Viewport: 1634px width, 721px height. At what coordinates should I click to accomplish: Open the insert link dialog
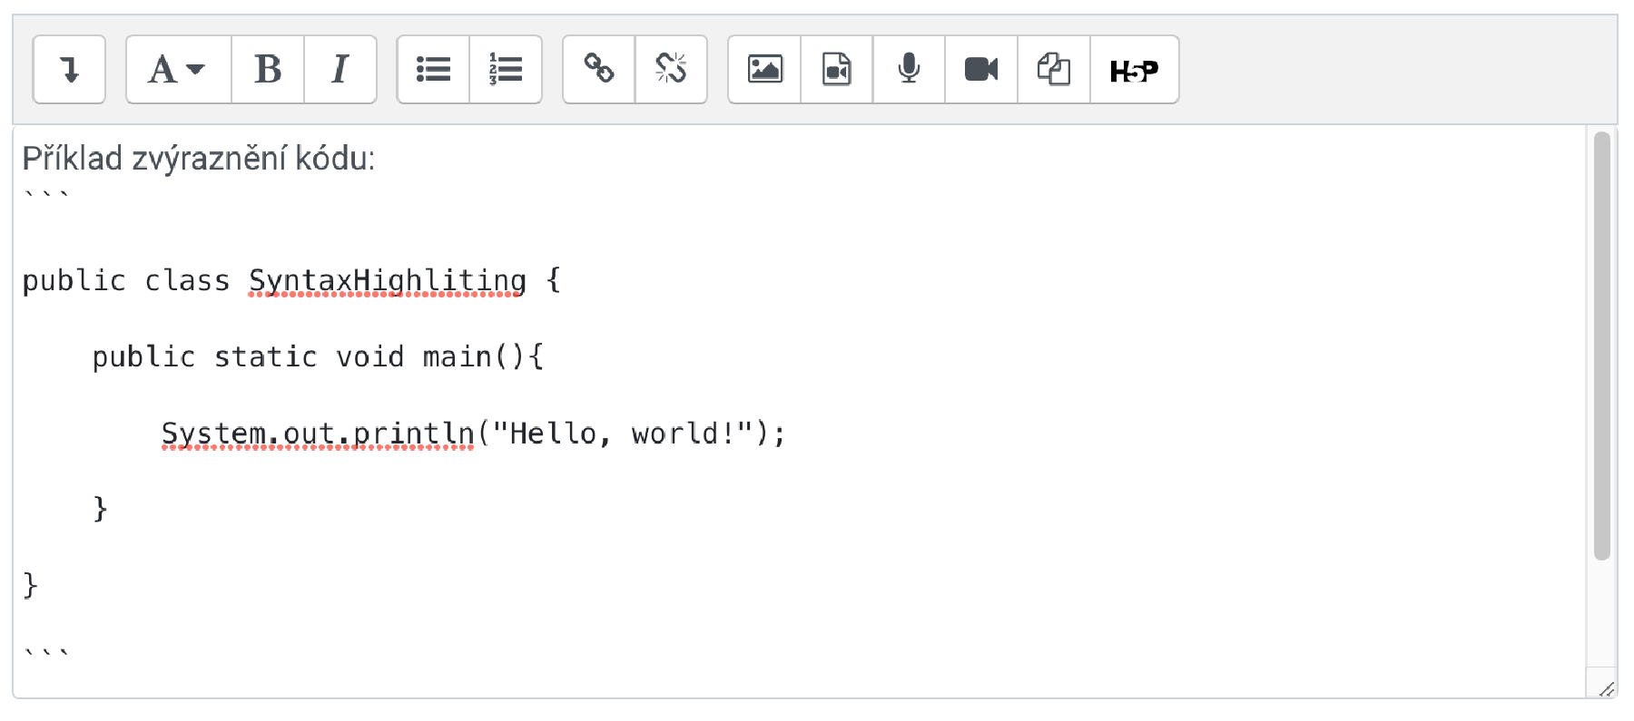coord(599,70)
